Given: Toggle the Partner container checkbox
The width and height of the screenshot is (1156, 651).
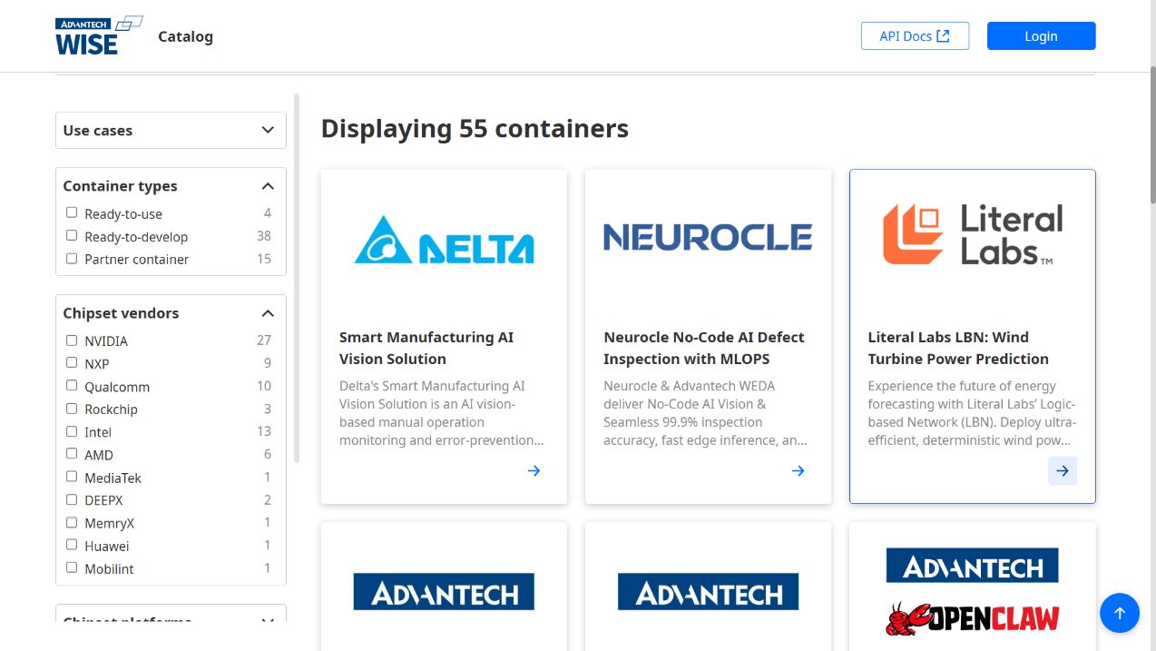Looking at the screenshot, I should point(72,258).
